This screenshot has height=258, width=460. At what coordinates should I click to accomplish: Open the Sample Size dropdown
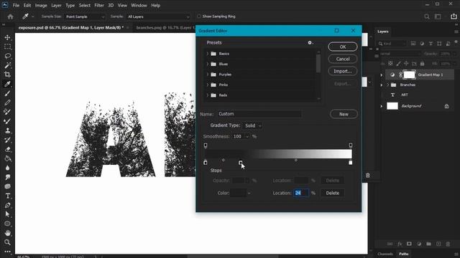85,16
